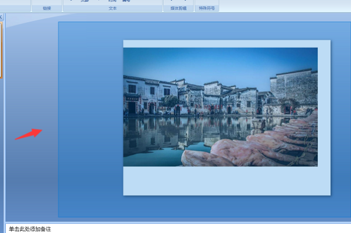Click the notes field '单击此处添加备注'
351x233 pixels.
(178, 229)
